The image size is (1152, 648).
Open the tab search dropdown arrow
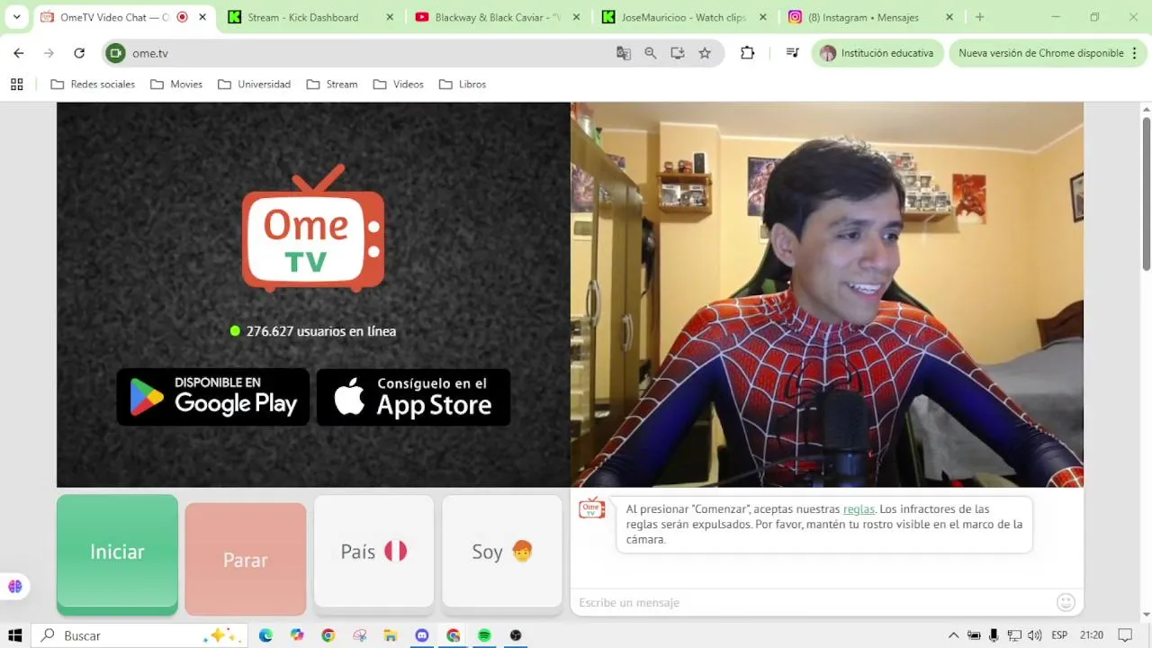16,17
